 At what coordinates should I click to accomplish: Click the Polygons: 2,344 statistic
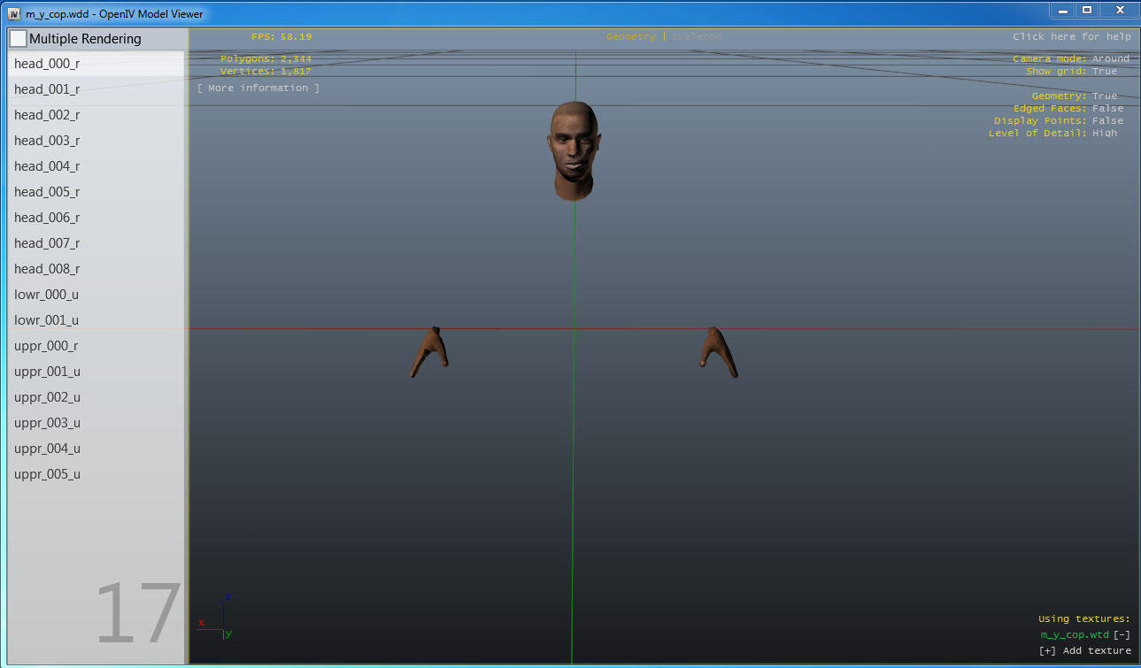click(266, 58)
